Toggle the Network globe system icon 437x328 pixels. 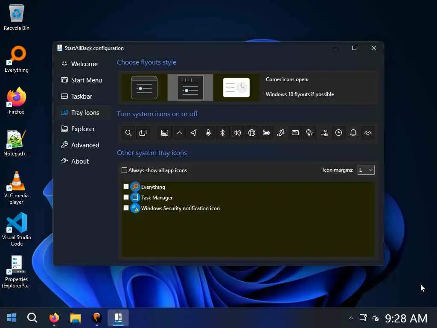252,133
